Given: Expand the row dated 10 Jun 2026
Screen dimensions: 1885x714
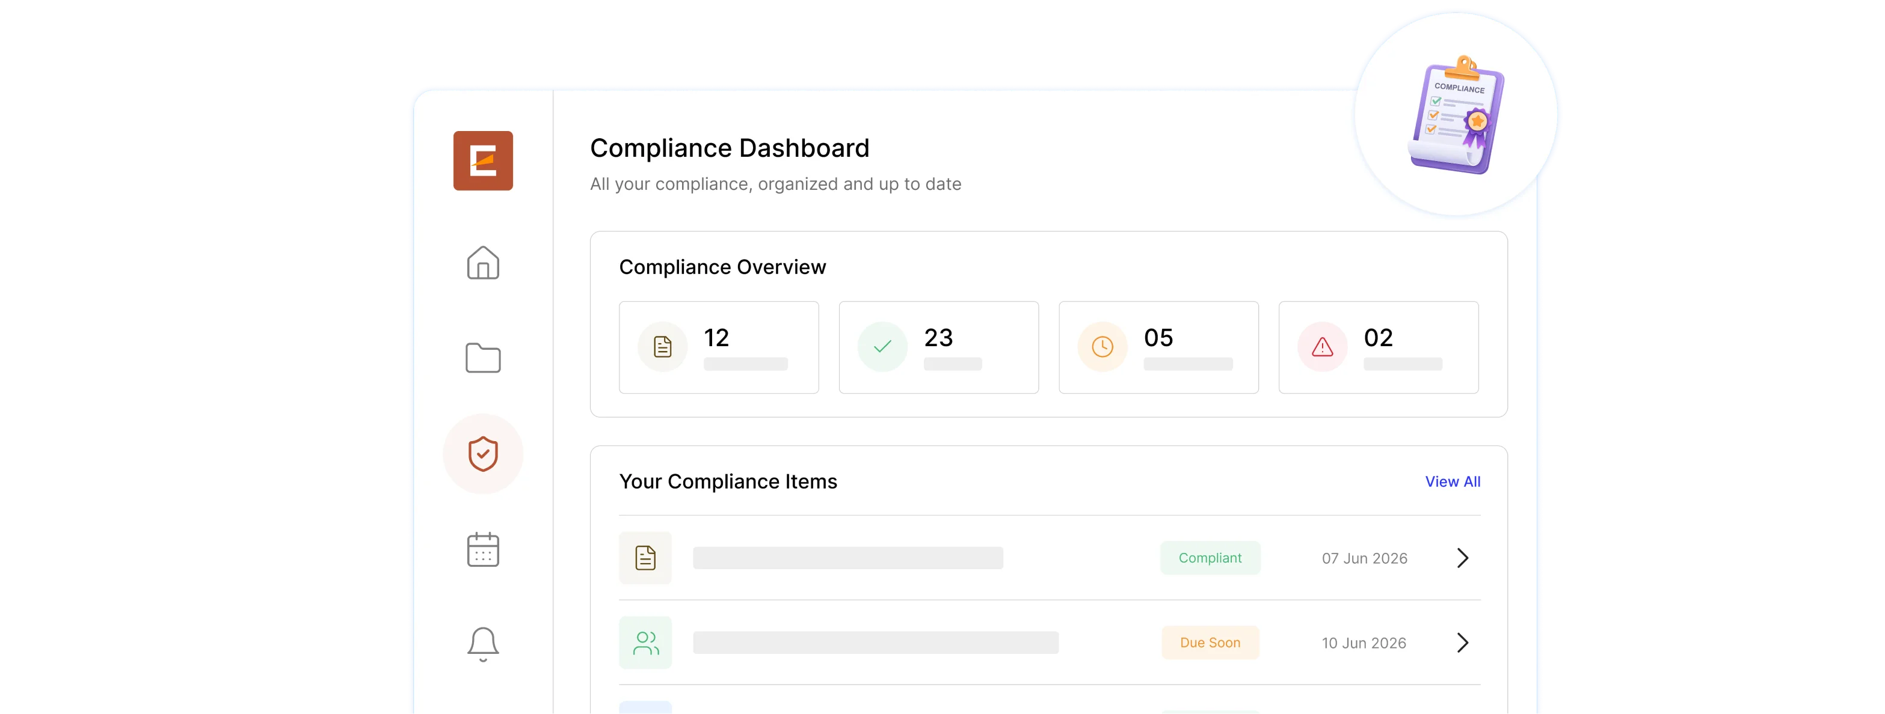Looking at the screenshot, I should [x=1462, y=643].
